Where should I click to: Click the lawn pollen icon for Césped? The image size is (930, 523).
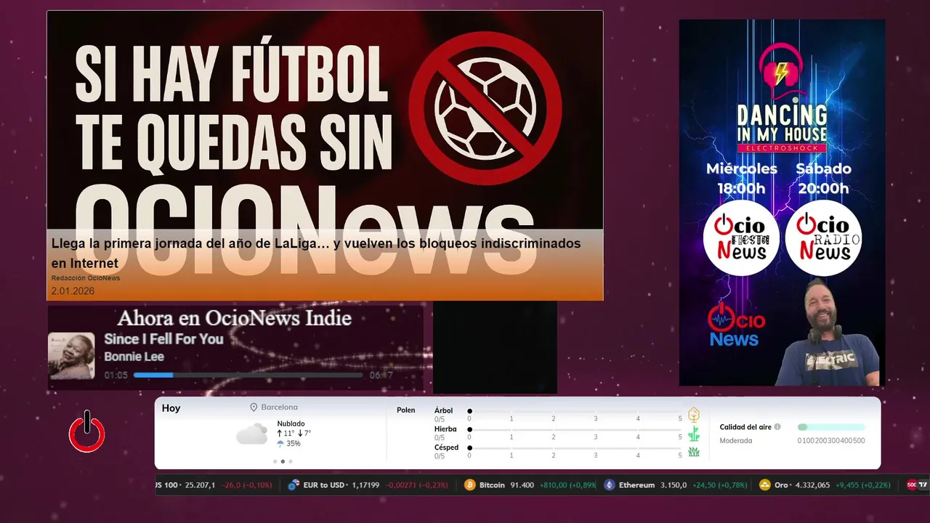[693, 452]
